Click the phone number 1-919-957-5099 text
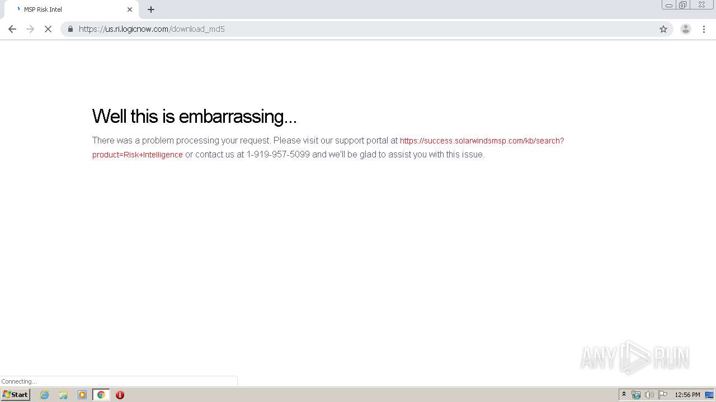This screenshot has width=716, height=402. click(278, 155)
